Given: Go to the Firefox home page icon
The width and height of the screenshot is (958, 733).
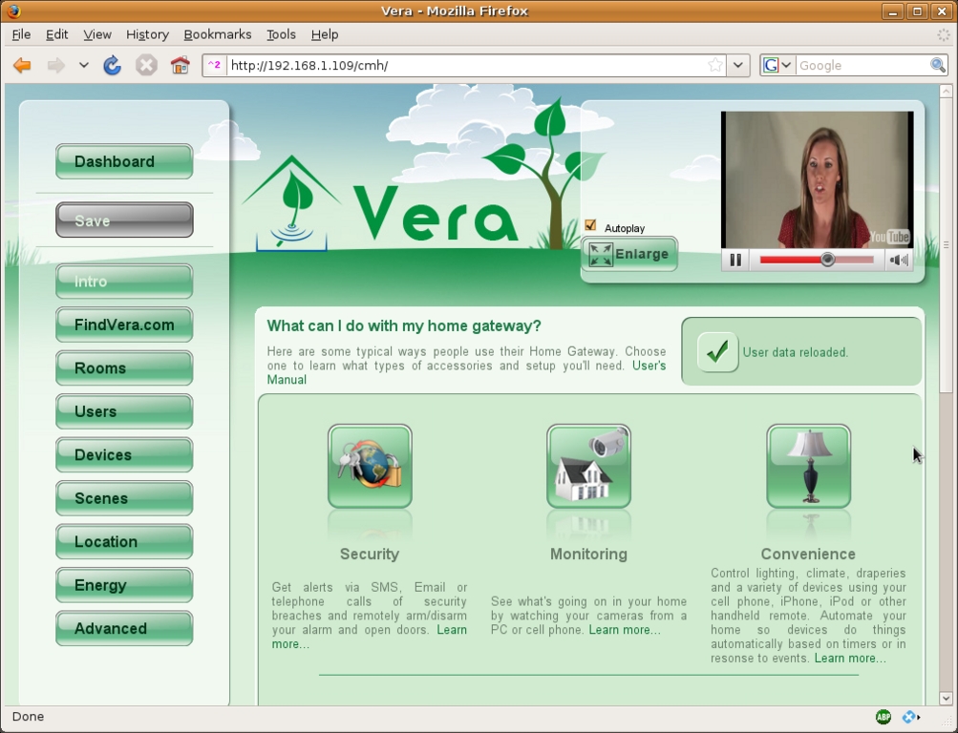Looking at the screenshot, I should [x=180, y=66].
